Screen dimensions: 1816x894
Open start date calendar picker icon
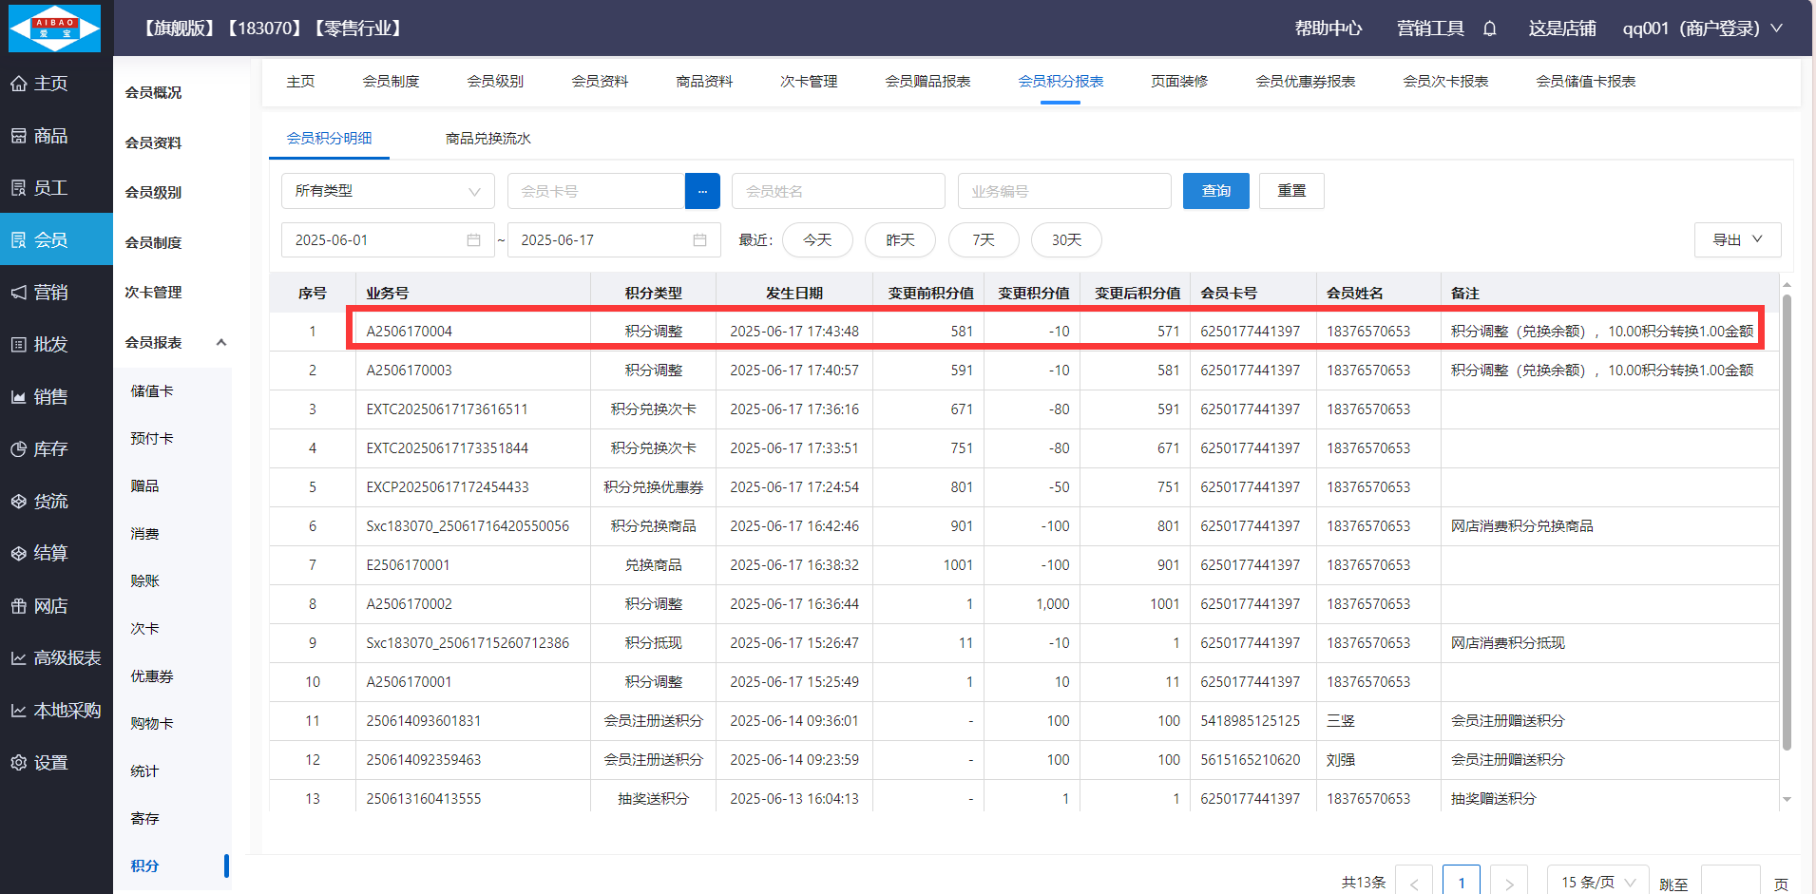(x=473, y=240)
